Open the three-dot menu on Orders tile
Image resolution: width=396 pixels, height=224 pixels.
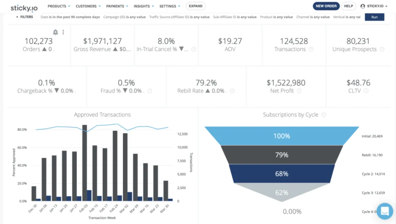[x=63, y=32]
